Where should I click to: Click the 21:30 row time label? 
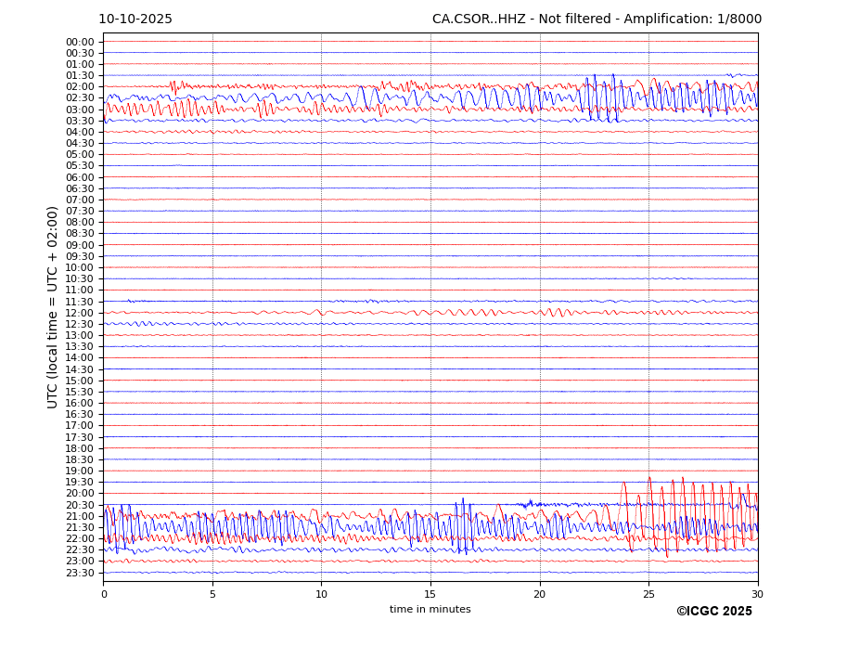[x=80, y=527]
